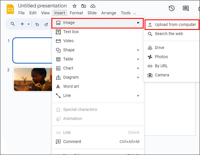Open the Google Slides home icon

point(10,9)
